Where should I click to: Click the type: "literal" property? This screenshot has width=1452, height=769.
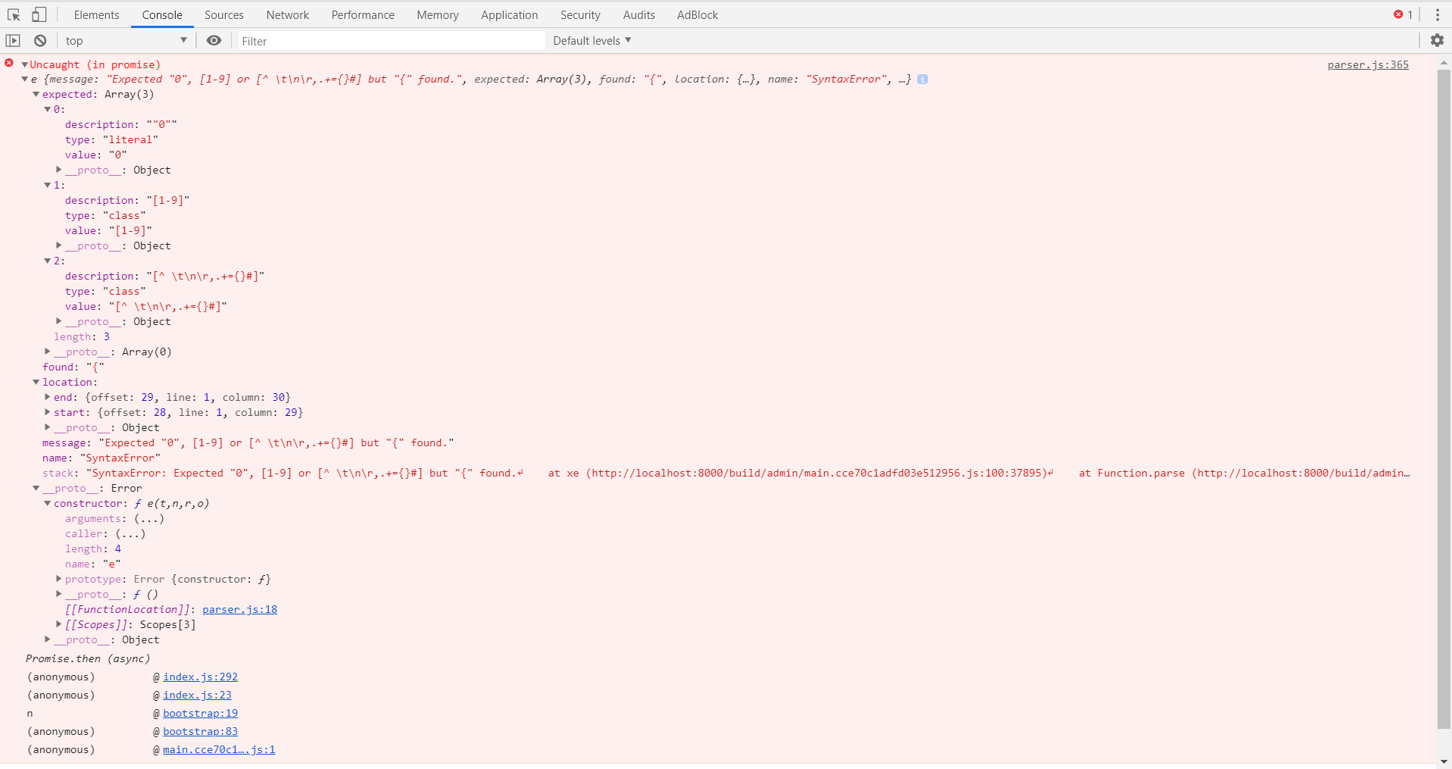111,139
